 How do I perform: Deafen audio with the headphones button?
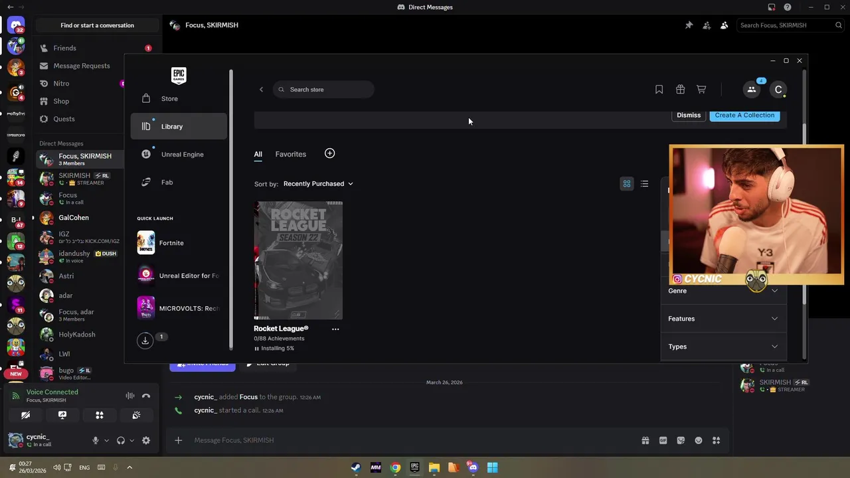click(121, 440)
